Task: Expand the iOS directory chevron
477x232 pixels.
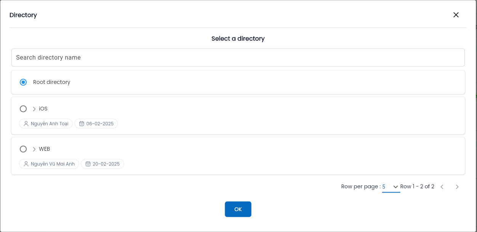Action: coord(34,109)
